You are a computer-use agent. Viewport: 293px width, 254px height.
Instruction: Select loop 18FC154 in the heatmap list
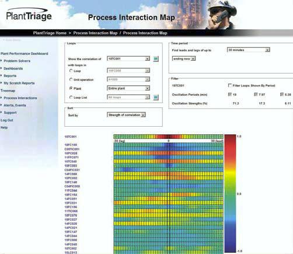click(x=71, y=194)
